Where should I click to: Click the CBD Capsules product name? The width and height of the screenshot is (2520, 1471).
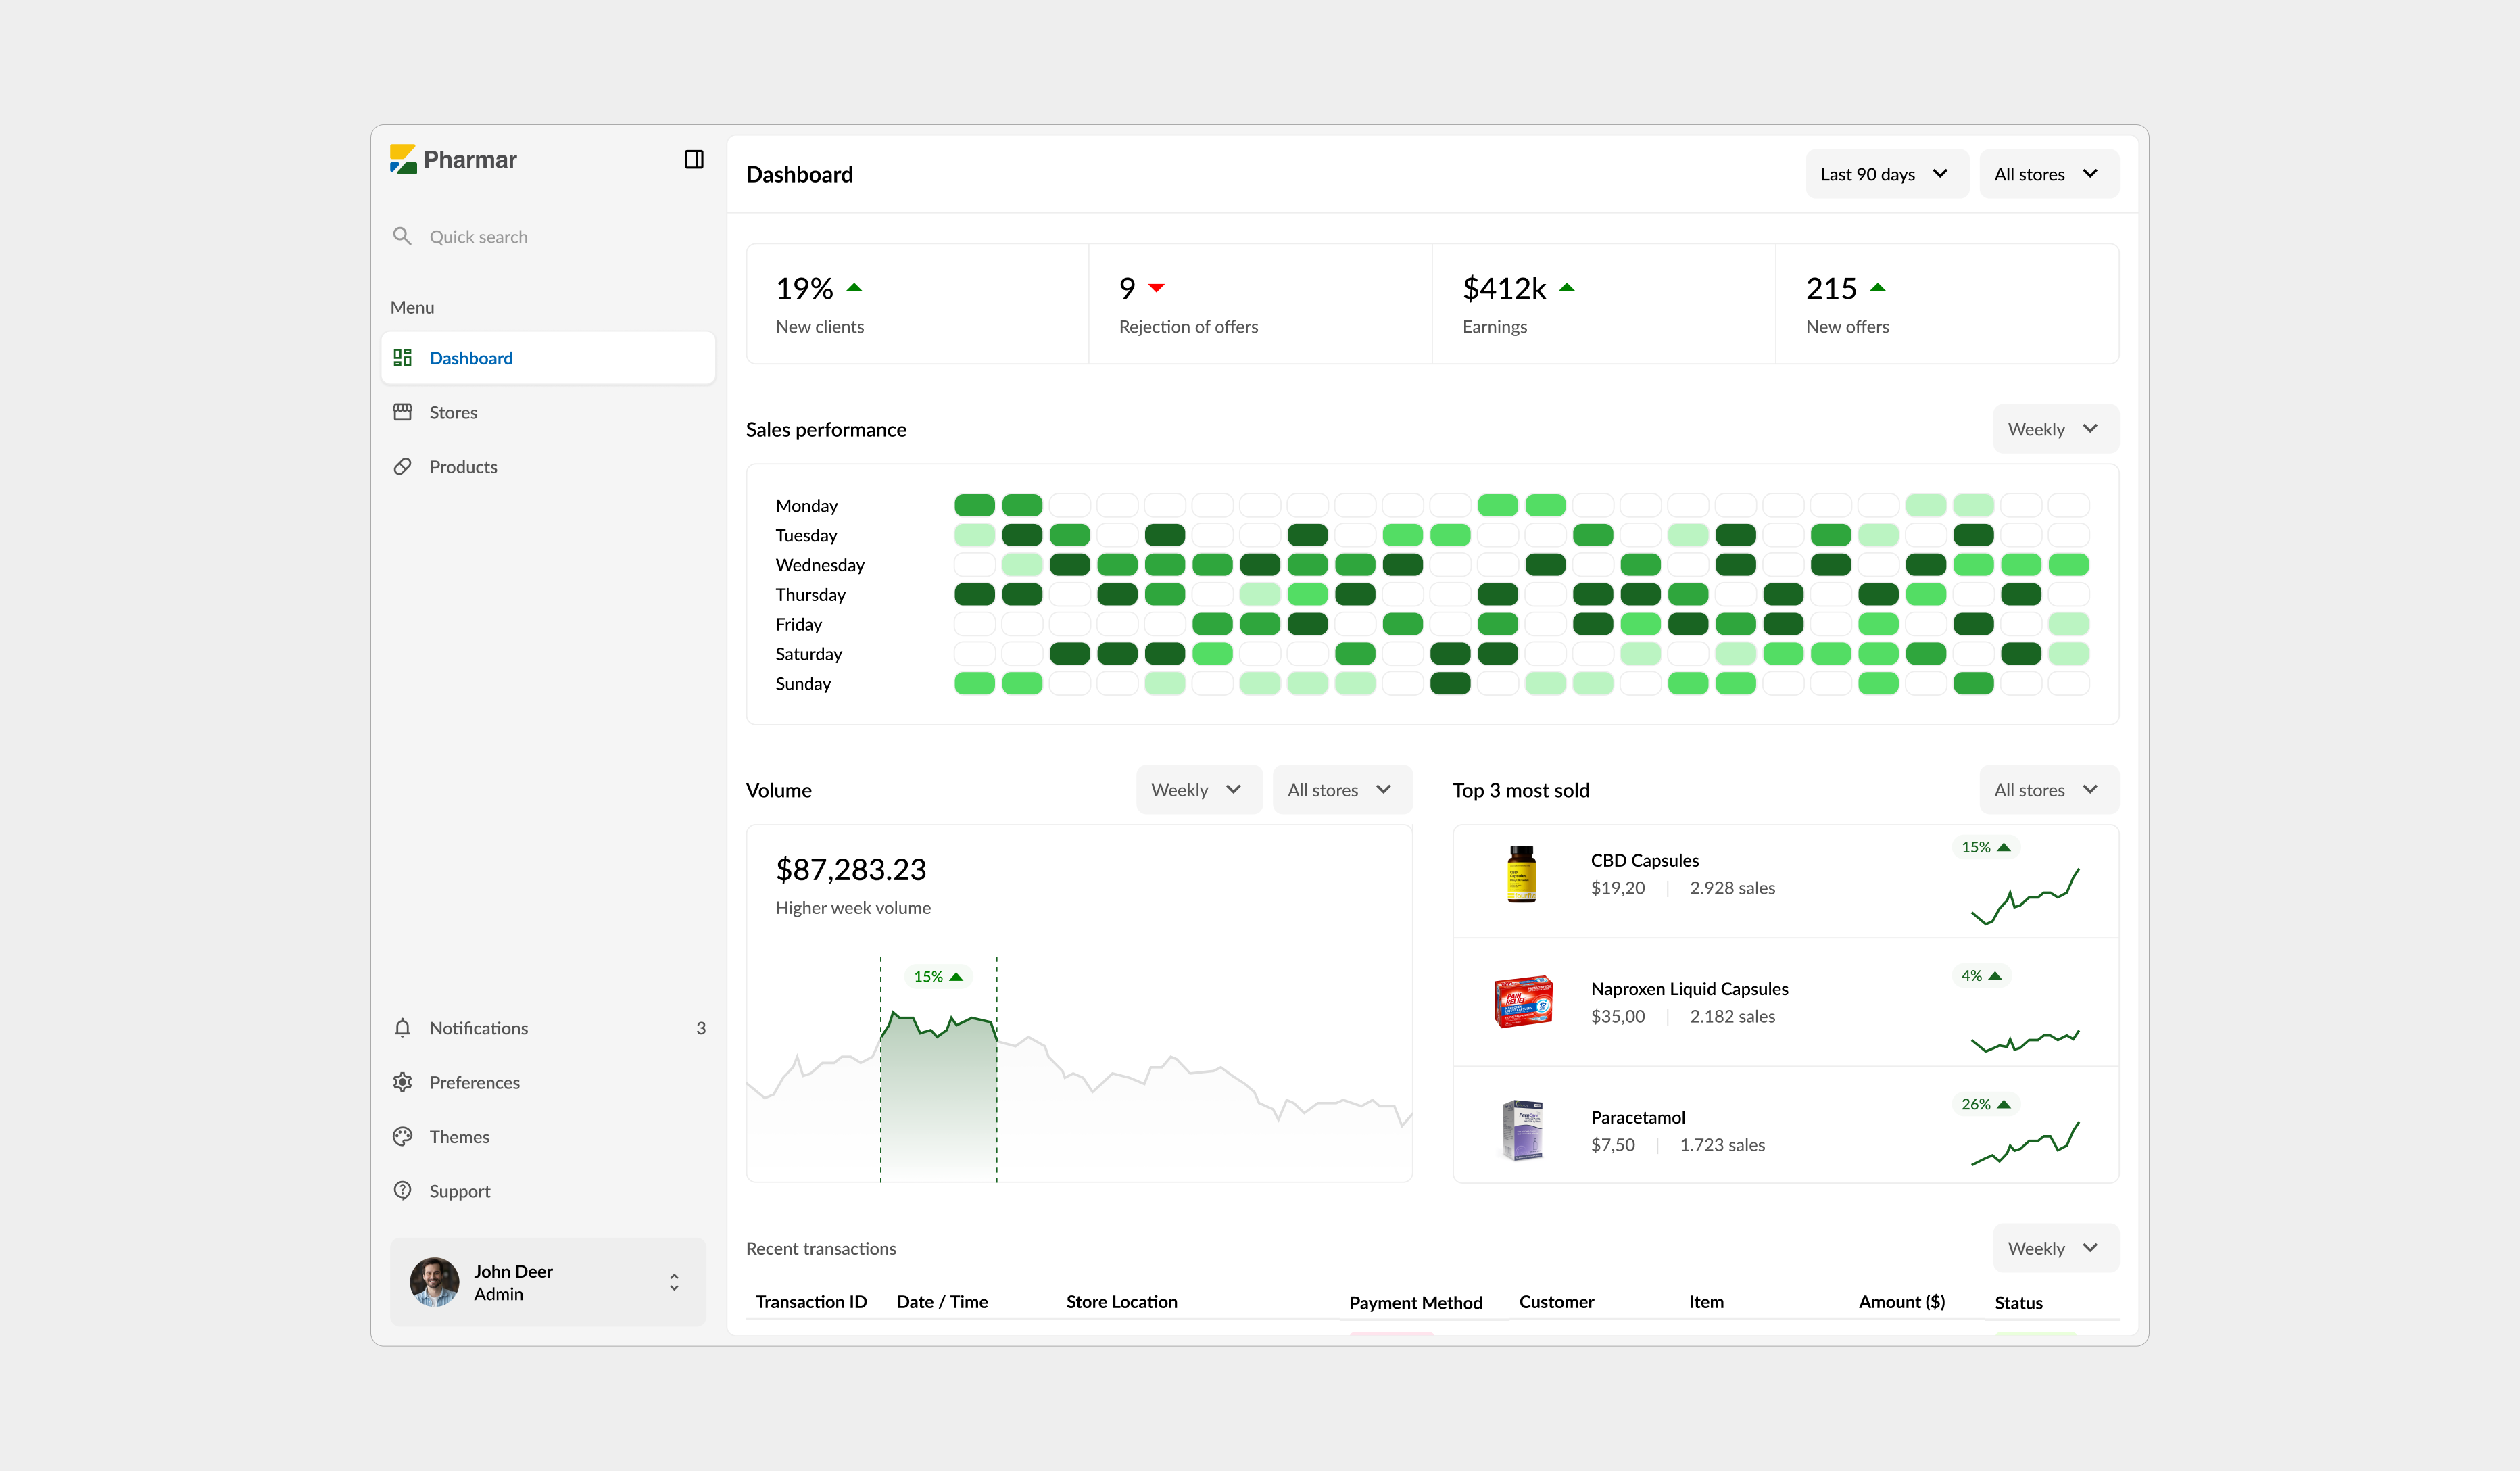click(1644, 860)
